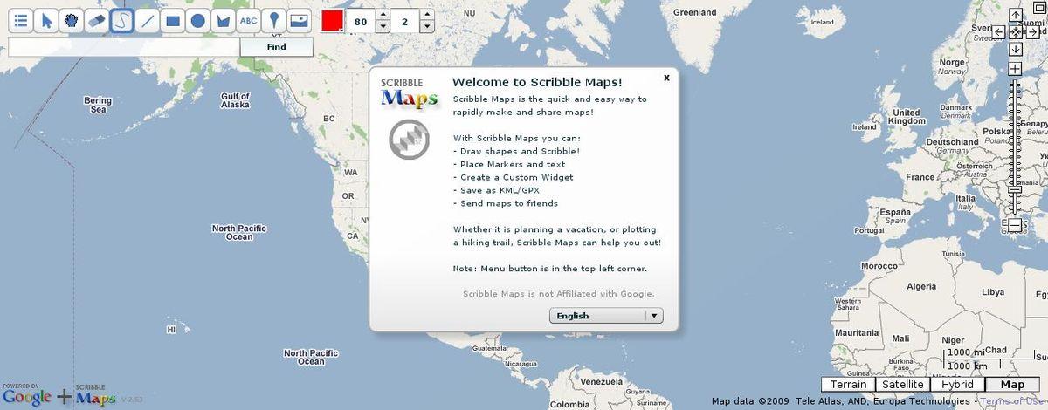Increase the line width value 2
1048x410 pixels.
[x=426, y=16]
